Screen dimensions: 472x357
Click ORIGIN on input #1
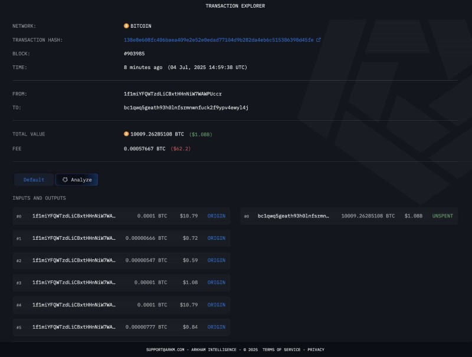click(216, 239)
